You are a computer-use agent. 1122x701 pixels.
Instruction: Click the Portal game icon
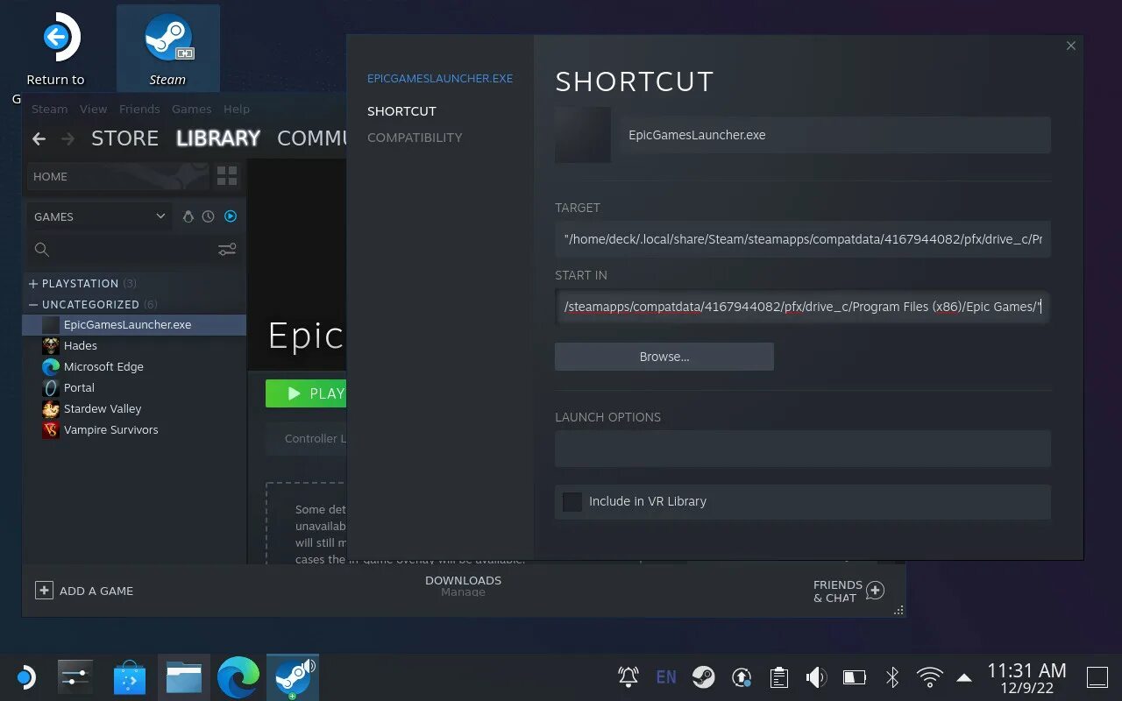tap(51, 387)
